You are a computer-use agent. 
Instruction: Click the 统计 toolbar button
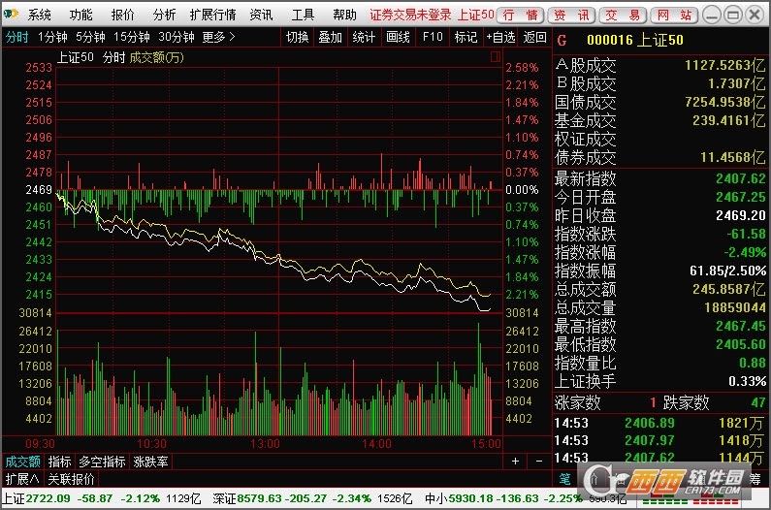[x=364, y=37]
